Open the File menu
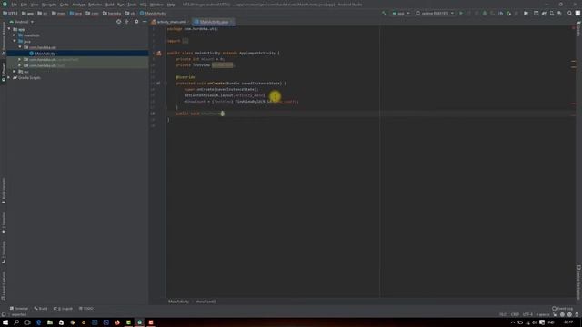 tap(15, 5)
